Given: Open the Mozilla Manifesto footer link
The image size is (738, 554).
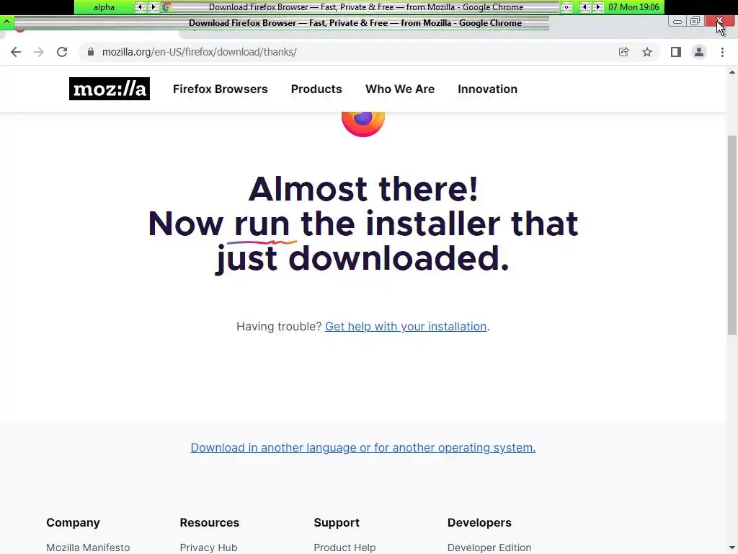Looking at the screenshot, I should coord(88,548).
